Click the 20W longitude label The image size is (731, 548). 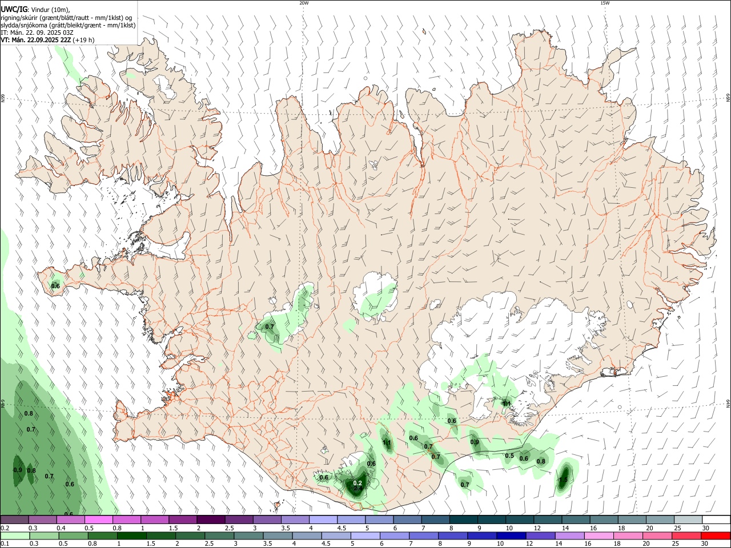click(304, 3)
